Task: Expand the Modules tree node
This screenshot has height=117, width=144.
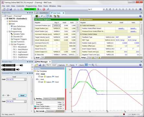Action: click(7, 21)
